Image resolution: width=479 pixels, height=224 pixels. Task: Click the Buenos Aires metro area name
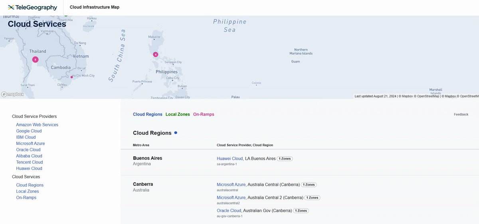[x=148, y=158]
